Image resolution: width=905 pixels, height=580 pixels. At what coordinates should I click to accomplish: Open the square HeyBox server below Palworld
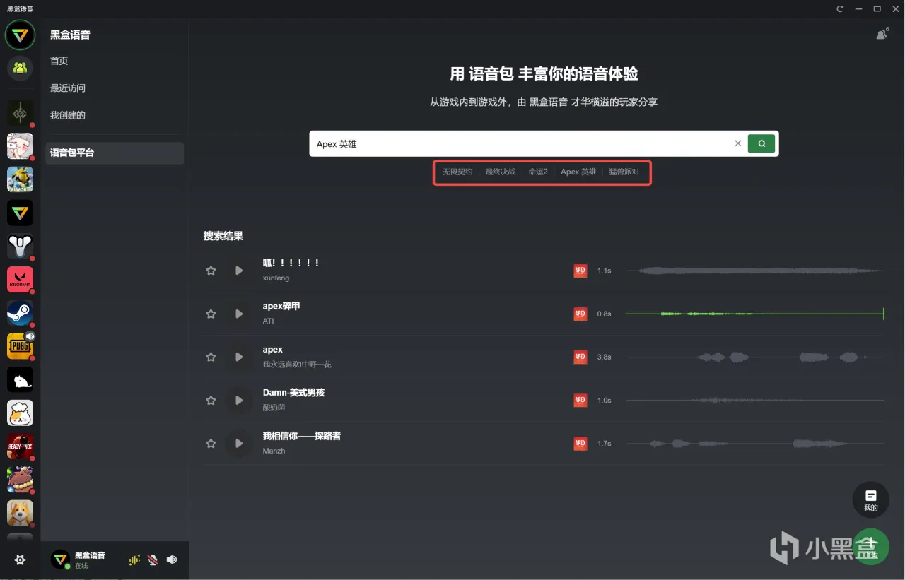pos(20,213)
